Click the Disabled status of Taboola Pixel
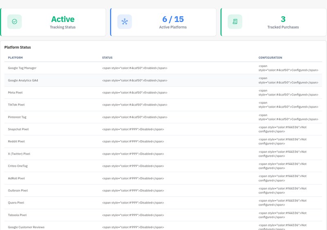Screen dimensions: 327x230 pos(133,215)
